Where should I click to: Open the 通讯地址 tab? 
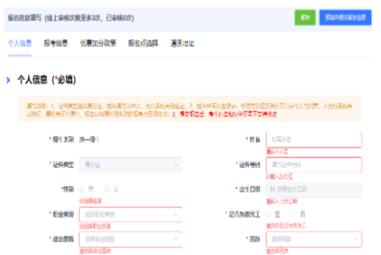point(182,43)
